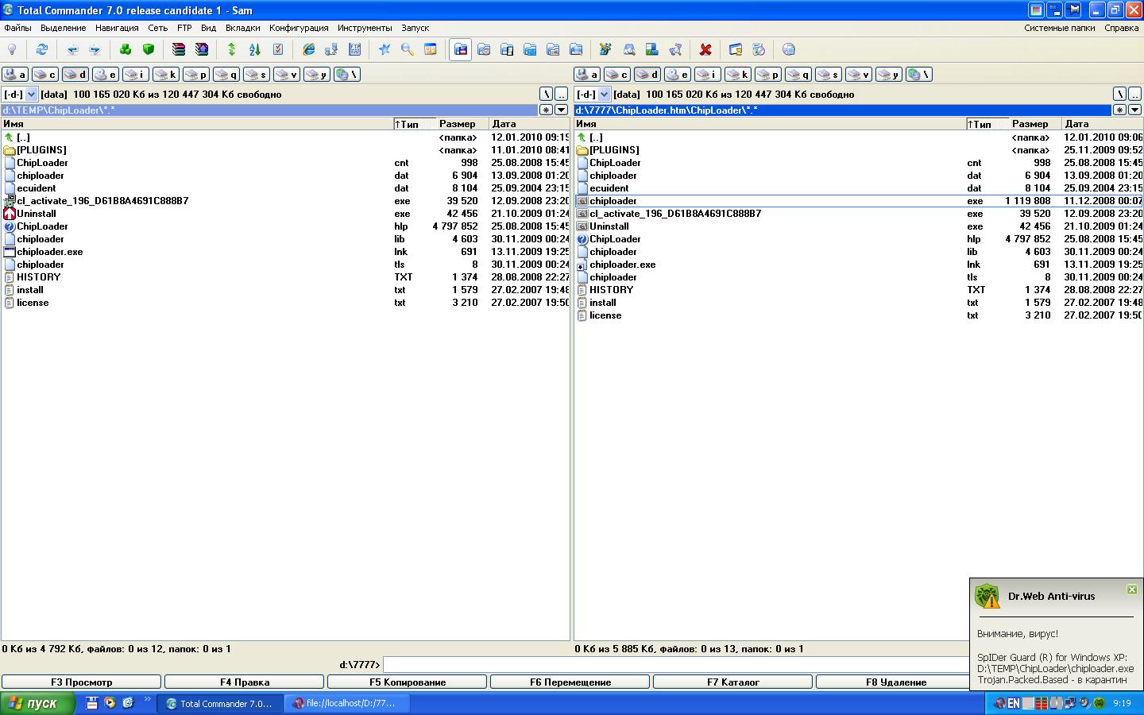1144x715 pixels.
Task: Switch right panel to drive a
Action: [x=586, y=75]
